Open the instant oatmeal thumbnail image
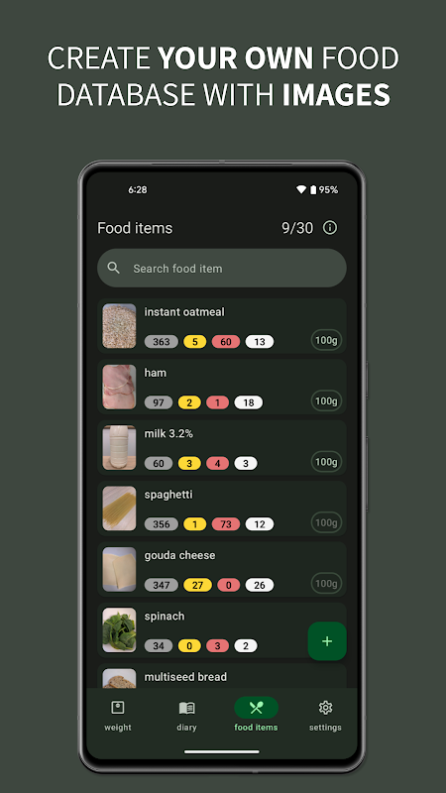Image resolution: width=446 pixels, height=793 pixels. click(119, 326)
